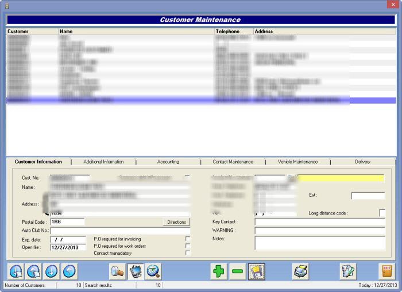Viewport: 402px width, 292px height.
Task: Save record with floppy disk icon
Action: click(257, 271)
